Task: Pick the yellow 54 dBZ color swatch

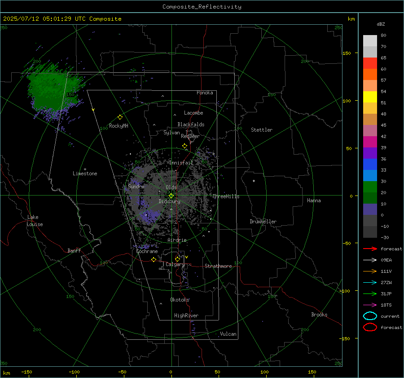Action: (370, 97)
